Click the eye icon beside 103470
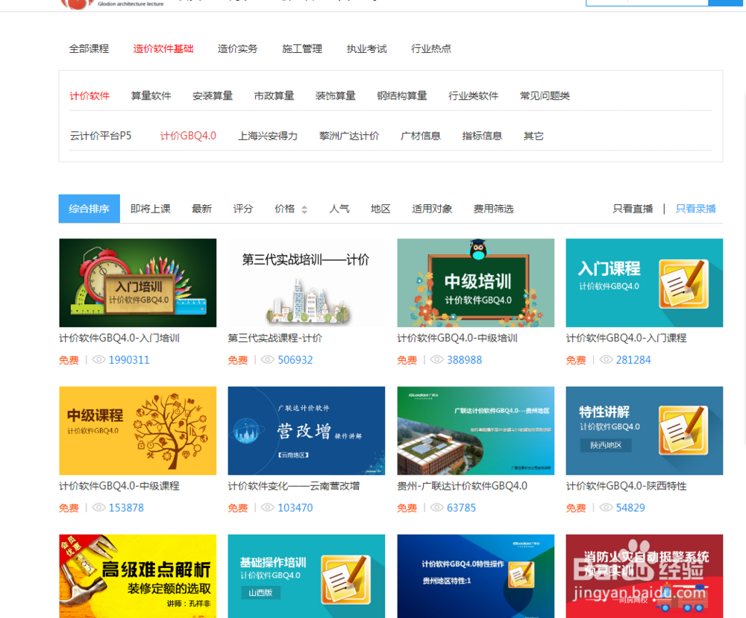Image resolution: width=746 pixels, height=618 pixels. (267, 507)
